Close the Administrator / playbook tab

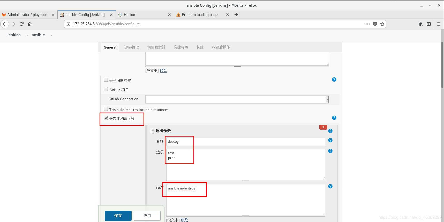point(53,15)
